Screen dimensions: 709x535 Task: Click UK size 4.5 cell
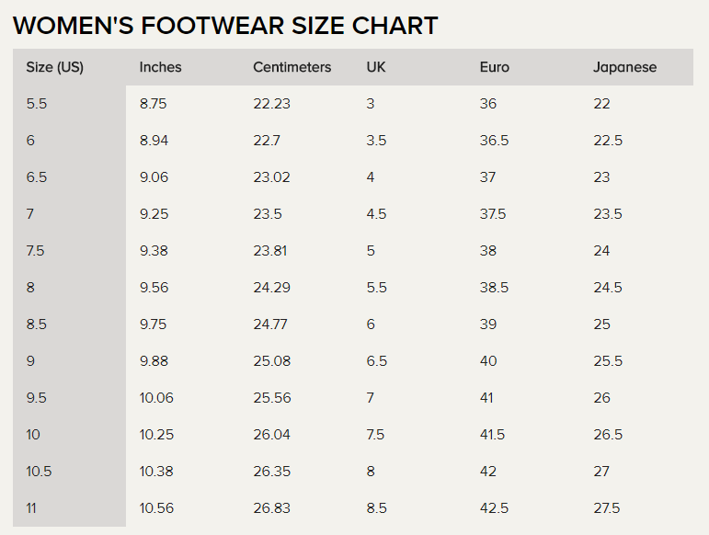pos(376,214)
